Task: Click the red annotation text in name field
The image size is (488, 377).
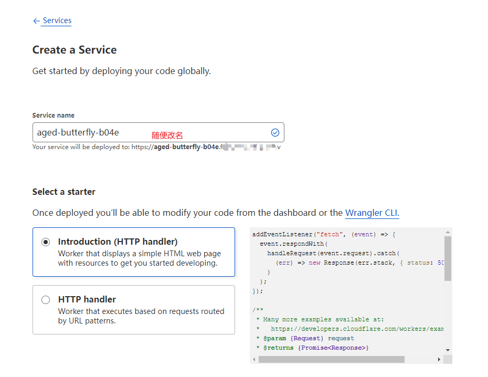Action: pyautogui.click(x=167, y=135)
